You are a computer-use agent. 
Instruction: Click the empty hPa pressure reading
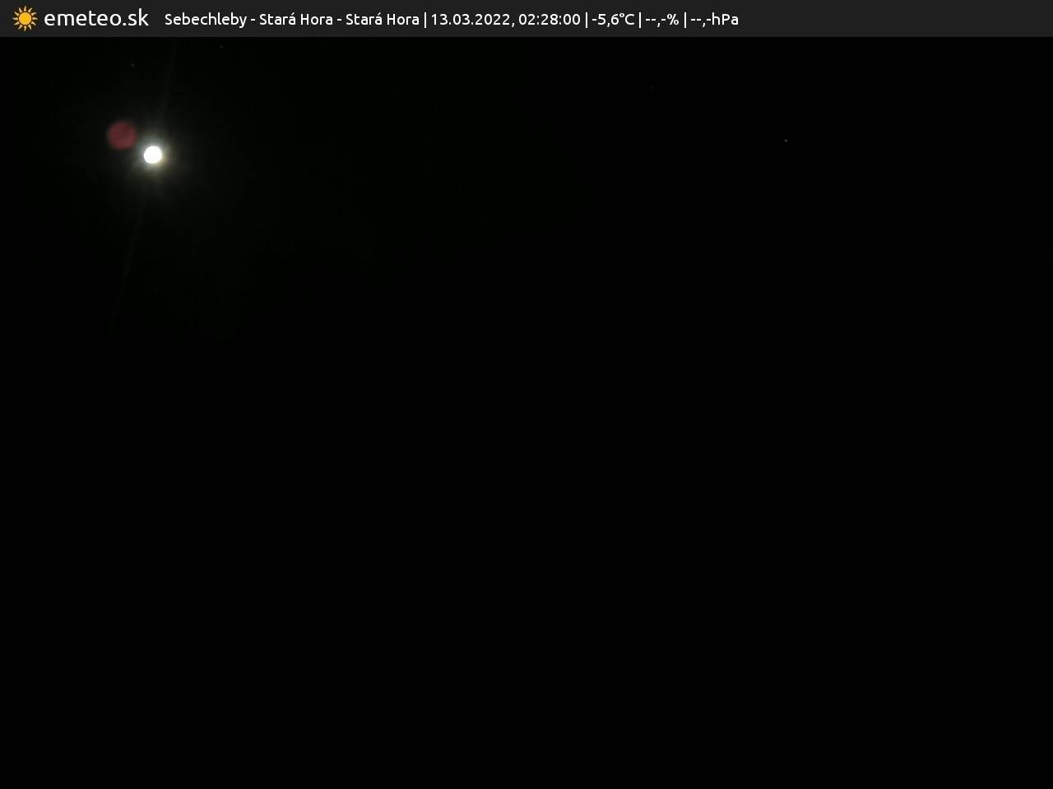click(x=714, y=19)
